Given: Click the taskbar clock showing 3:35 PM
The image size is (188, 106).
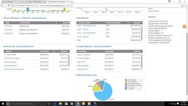Looking at the screenshot, I should [x=183, y=104].
